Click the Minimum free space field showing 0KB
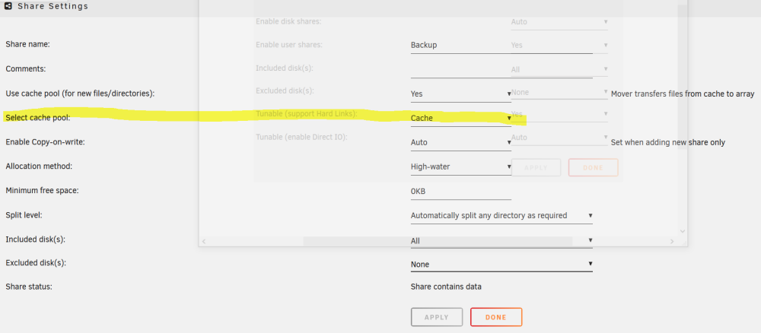Image resolution: width=761 pixels, height=333 pixels. 460,191
